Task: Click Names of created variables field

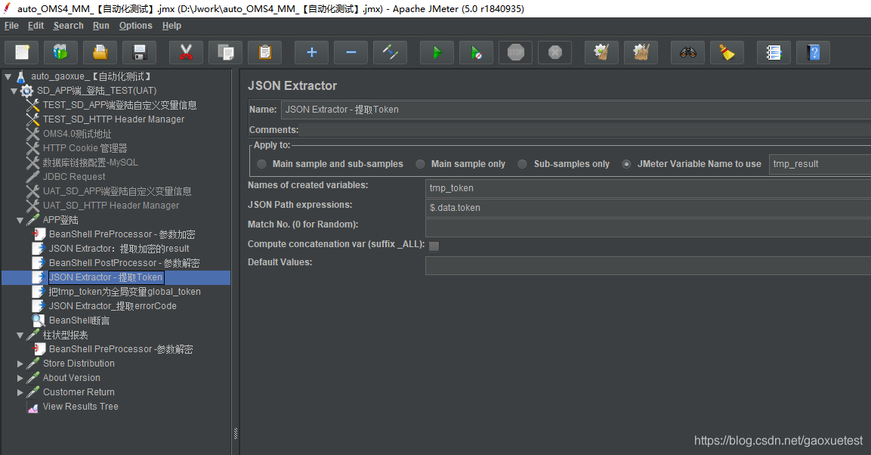Action: click(648, 188)
